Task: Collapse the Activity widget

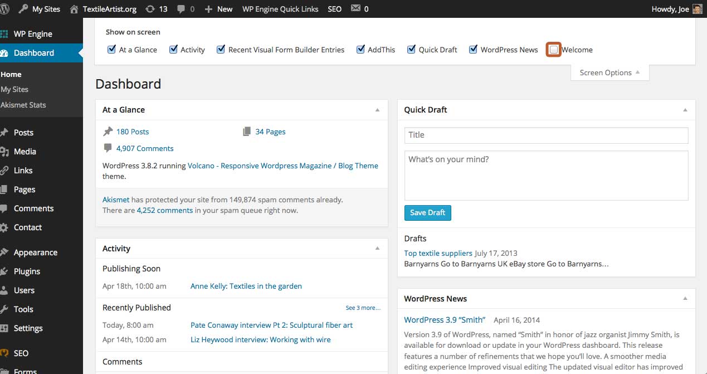Action: [377, 249]
